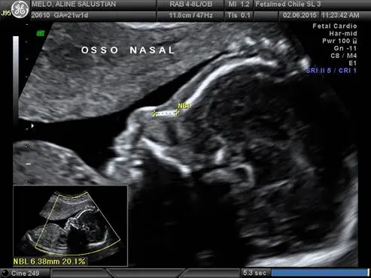Click the date 02.06.2015

pos(300,15)
